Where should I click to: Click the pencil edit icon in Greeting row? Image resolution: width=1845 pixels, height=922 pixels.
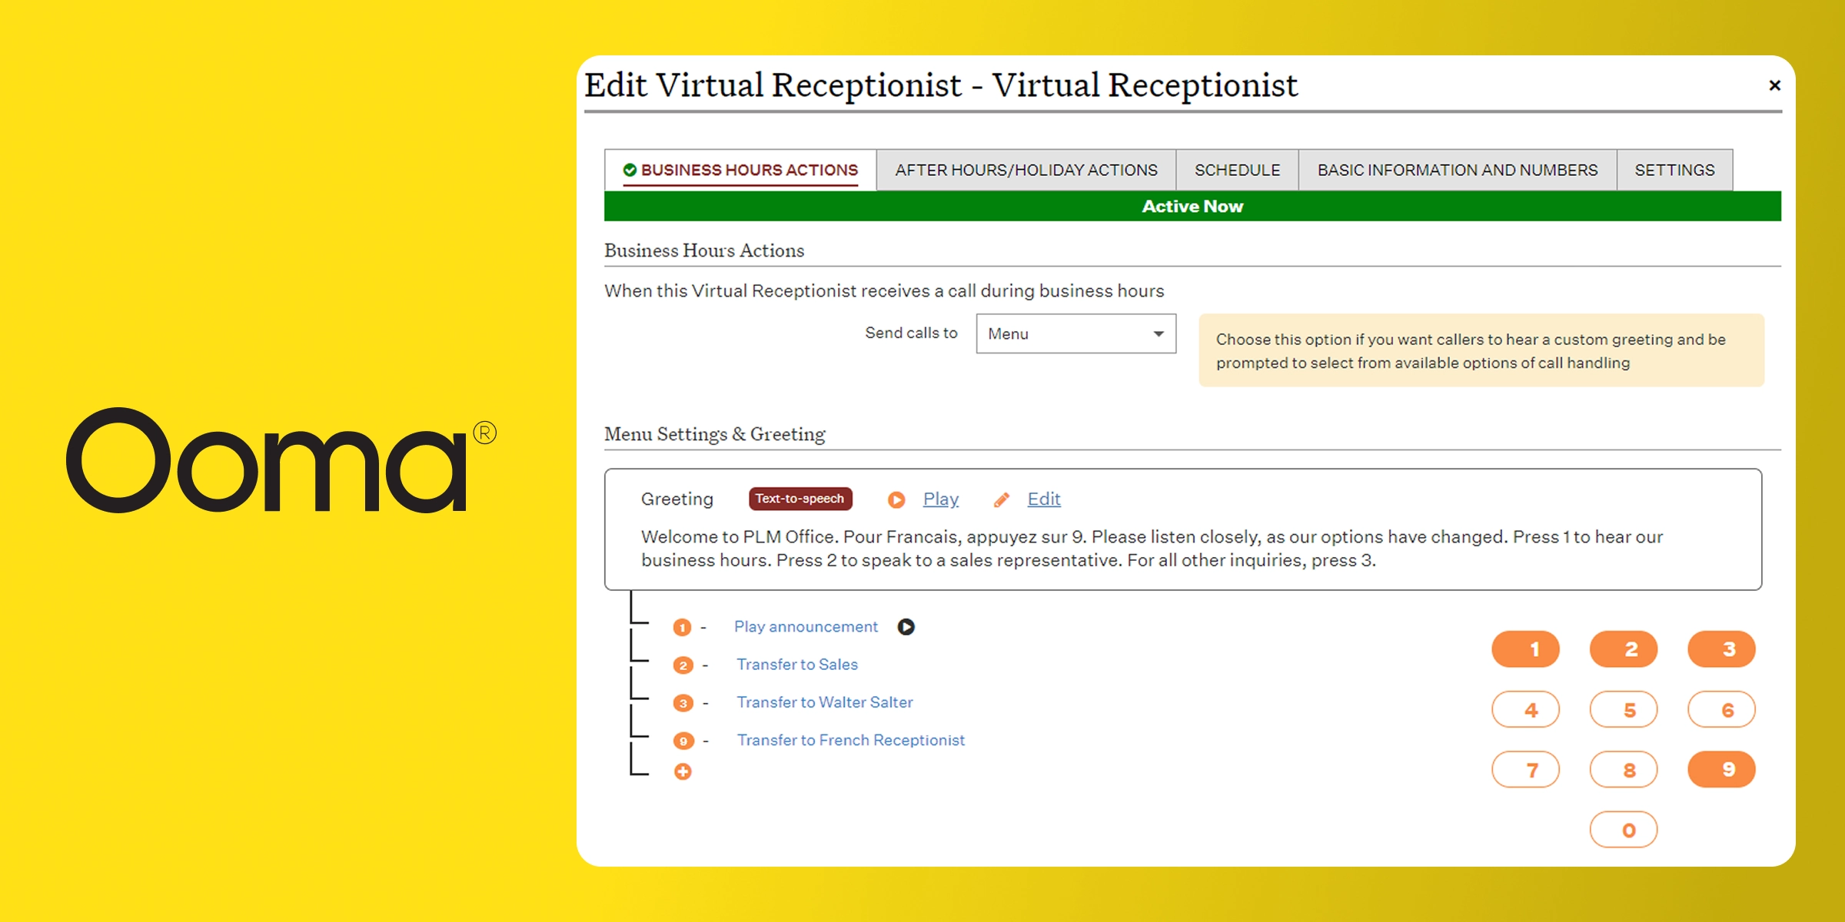(1002, 500)
